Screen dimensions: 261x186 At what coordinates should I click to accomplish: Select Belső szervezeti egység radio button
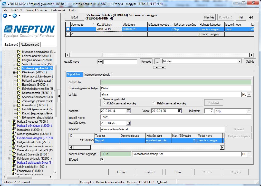click(x=154, y=103)
